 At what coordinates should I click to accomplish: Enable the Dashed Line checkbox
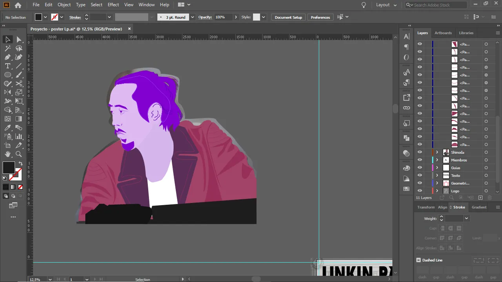[x=418, y=260]
